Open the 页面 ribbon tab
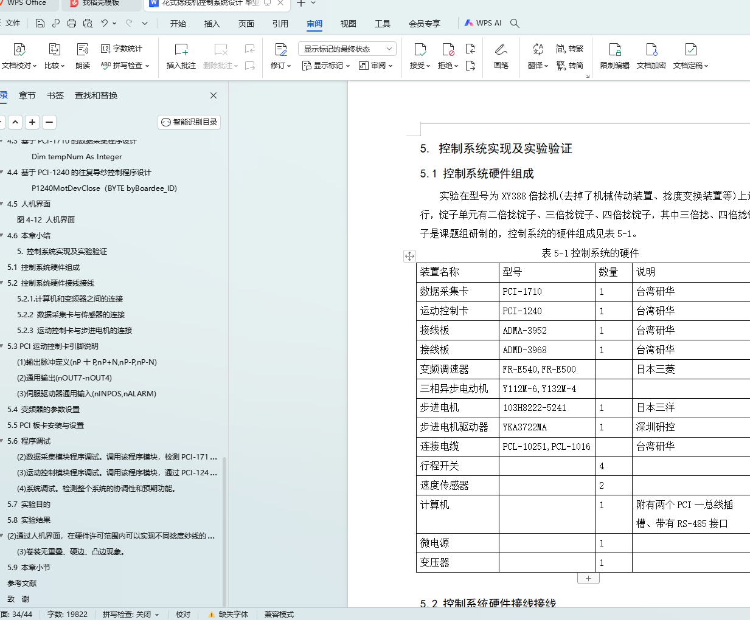The width and height of the screenshot is (750, 620). (x=246, y=24)
